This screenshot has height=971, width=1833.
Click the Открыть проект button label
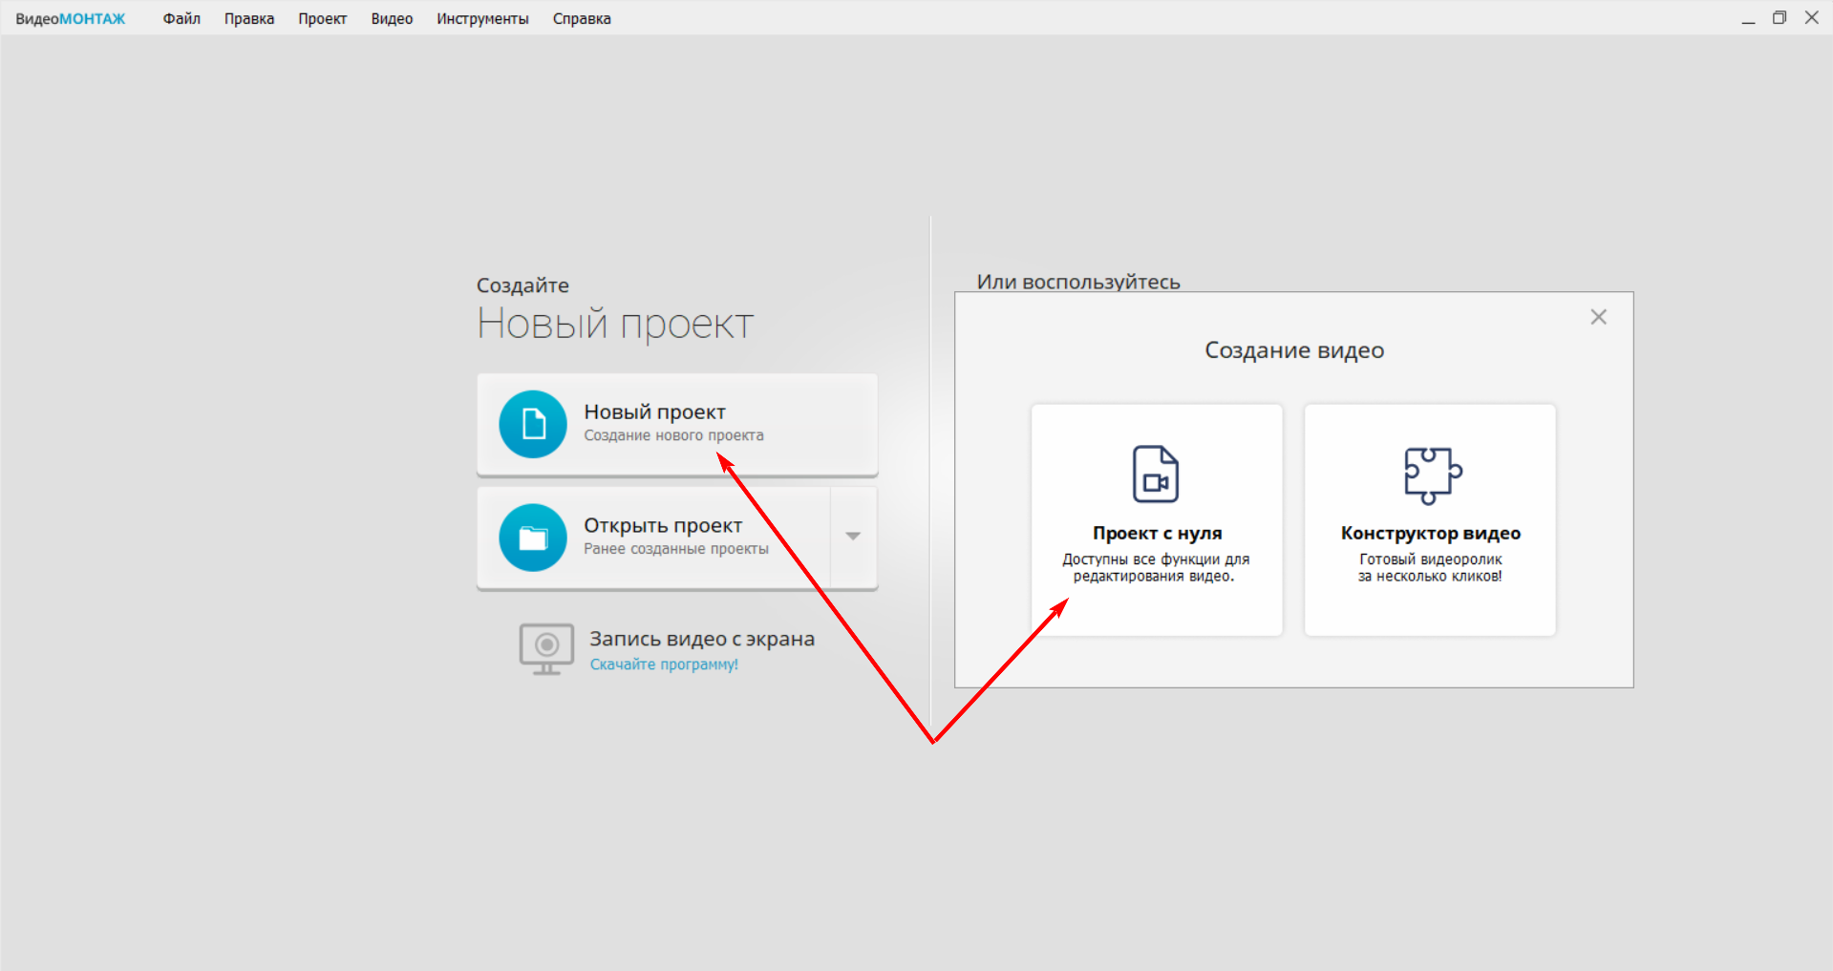(663, 525)
